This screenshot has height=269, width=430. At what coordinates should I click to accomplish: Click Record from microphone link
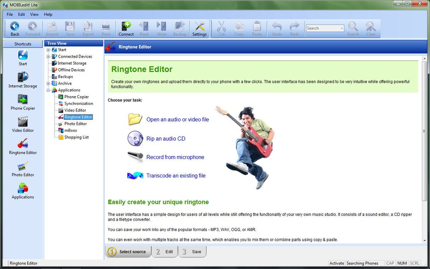pyautogui.click(x=175, y=157)
